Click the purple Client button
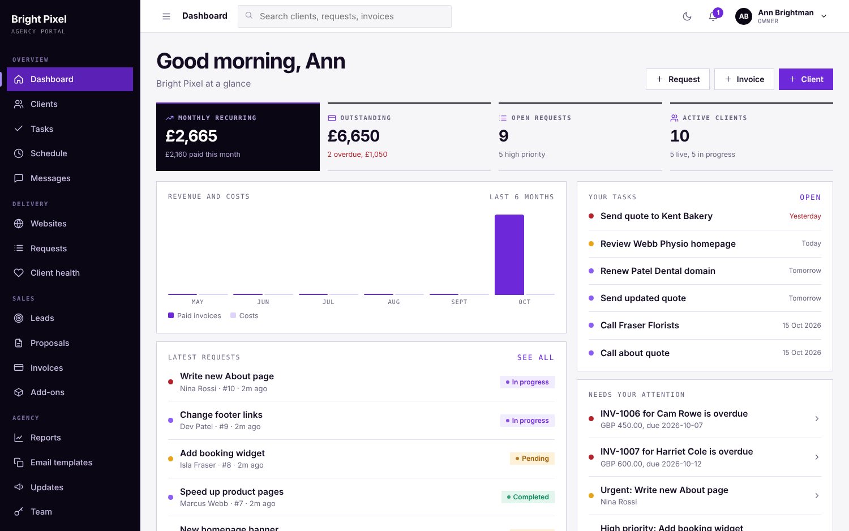Screen dimensions: 849x531 pos(806,79)
